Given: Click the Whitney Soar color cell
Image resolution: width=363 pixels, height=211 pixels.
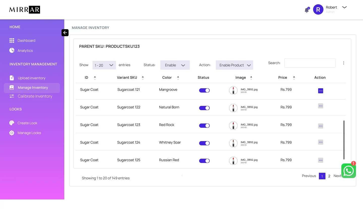Looking at the screenshot, I should 170,142.
